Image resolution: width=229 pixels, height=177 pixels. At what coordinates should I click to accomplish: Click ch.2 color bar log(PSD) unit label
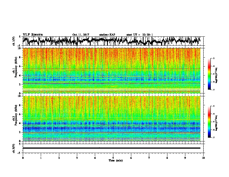216,123
